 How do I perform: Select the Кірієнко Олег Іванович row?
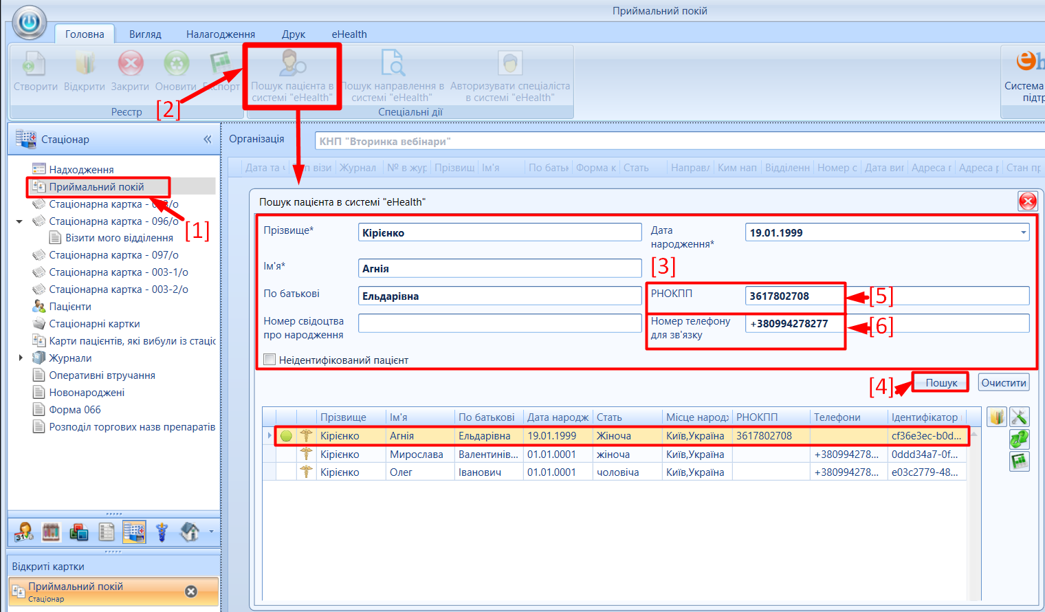(615, 472)
